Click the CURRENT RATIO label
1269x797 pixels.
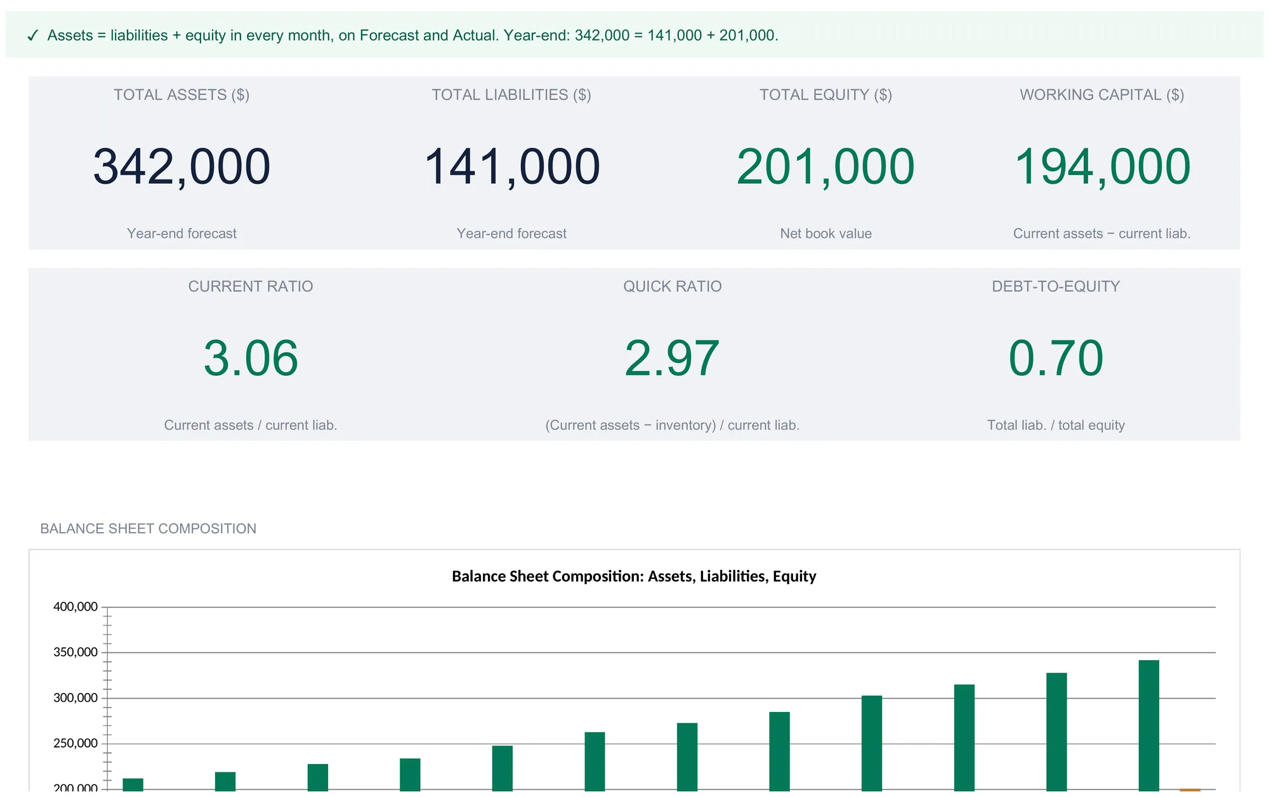pyautogui.click(x=251, y=287)
